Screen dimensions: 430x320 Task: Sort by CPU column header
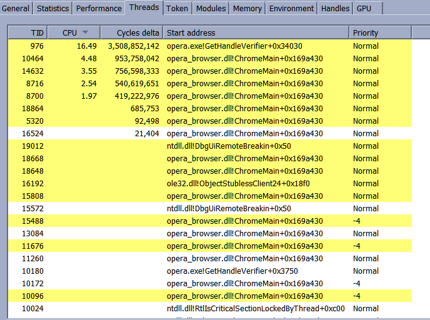pos(74,32)
